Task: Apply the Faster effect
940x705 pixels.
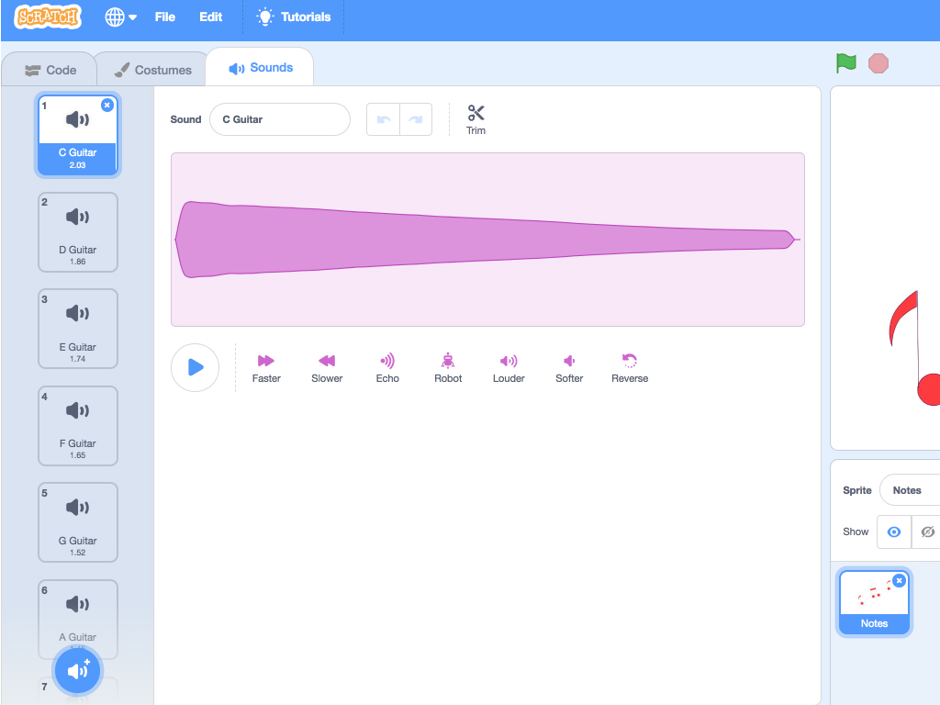Action: tap(266, 368)
